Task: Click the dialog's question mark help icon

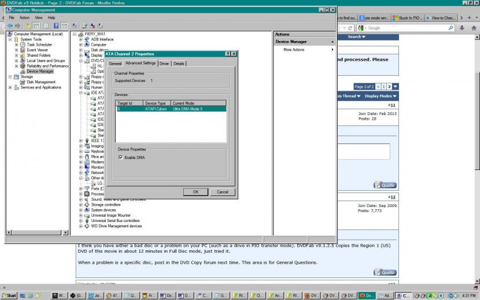Action: pos(227,54)
